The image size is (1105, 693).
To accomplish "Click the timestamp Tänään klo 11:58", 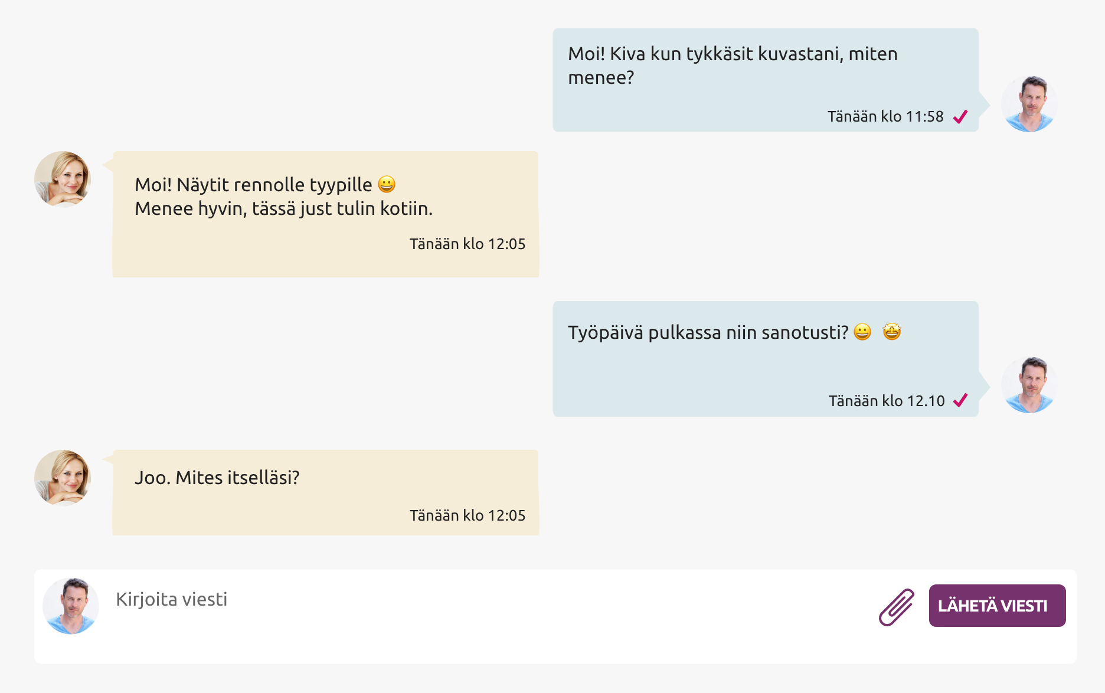I will tap(884, 116).
